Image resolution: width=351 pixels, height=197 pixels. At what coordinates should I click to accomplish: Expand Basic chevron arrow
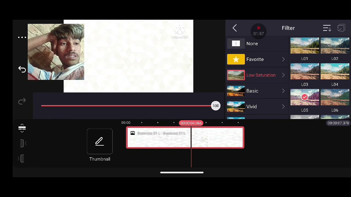pos(283,91)
